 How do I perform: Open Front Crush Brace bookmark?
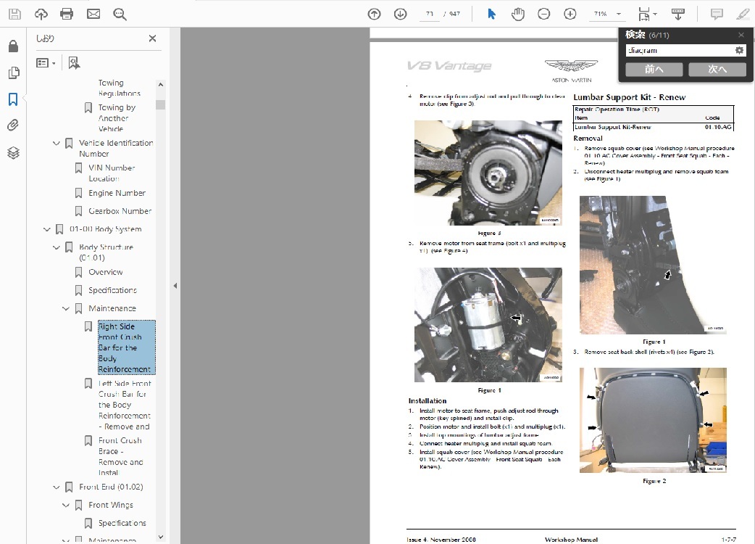point(120,456)
